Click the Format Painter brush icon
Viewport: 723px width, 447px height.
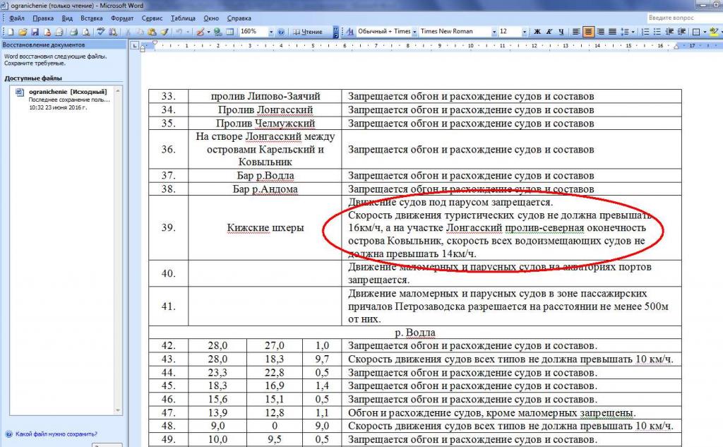[164, 32]
